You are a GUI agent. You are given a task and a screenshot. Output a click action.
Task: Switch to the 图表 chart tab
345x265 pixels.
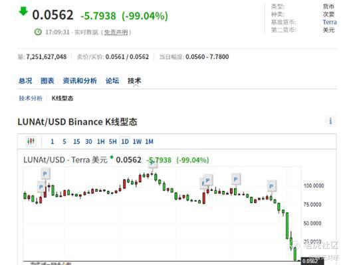pyautogui.click(x=47, y=81)
